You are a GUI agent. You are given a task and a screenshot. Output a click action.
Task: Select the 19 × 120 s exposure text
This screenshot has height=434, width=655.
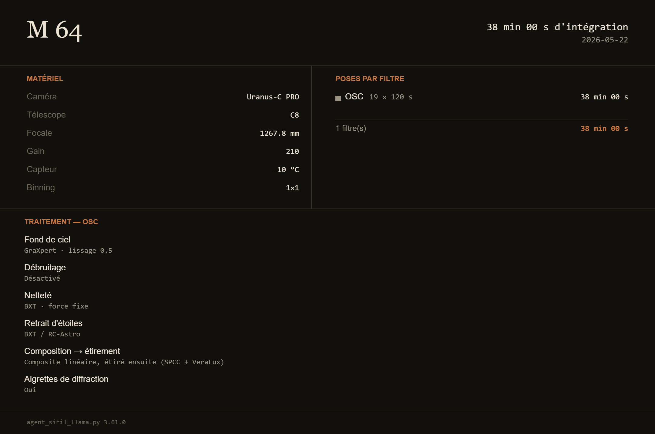tap(391, 97)
